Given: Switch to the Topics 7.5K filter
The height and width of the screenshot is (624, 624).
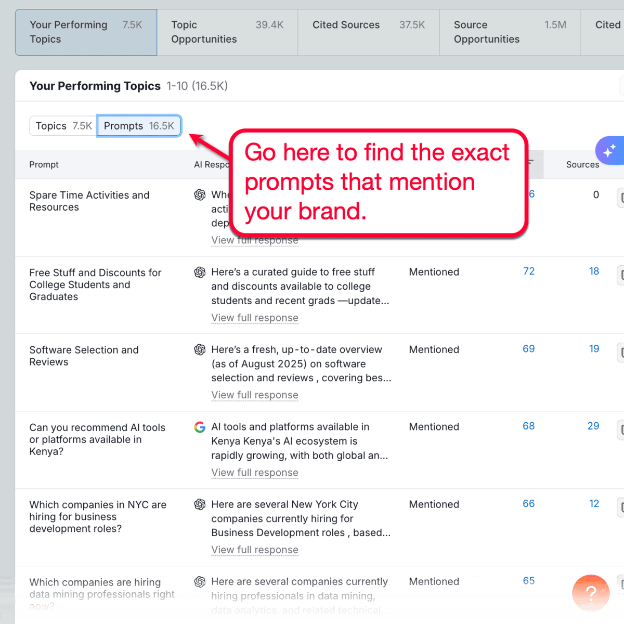Looking at the screenshot, I should [62, 126].
